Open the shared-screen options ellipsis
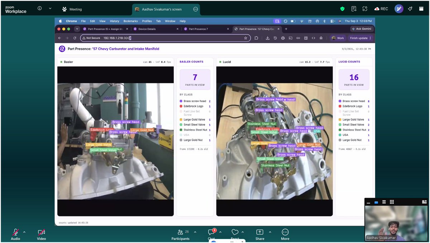Image resolution: width=430 pixels, height=243 pixels. [x=196, y=9]
